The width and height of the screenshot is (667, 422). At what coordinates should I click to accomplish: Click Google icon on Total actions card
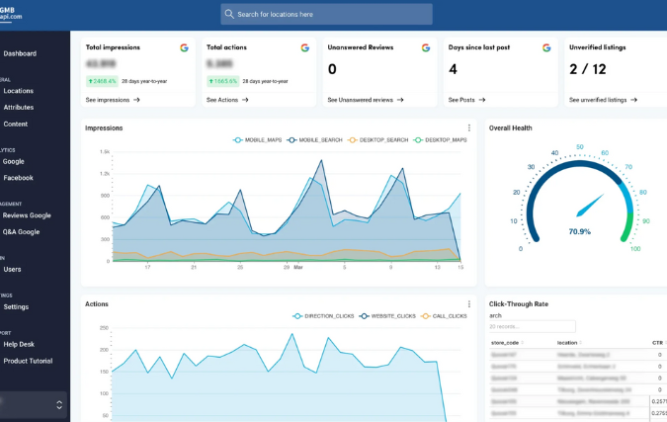click(305, 47)
